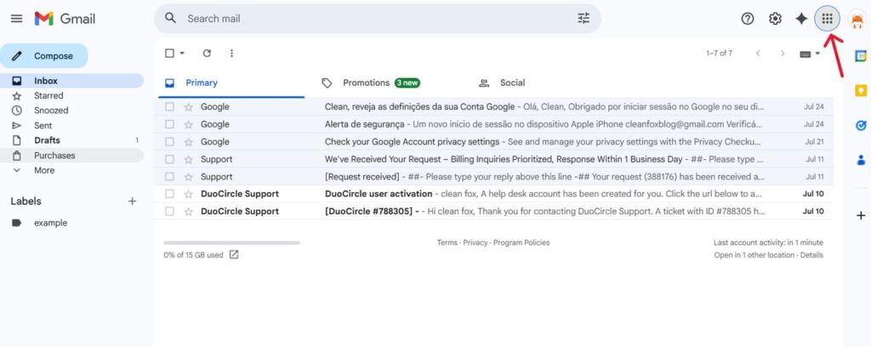Screen dimensions: 871x347
Task: Open the Starred folder
Action: (71, 95)
